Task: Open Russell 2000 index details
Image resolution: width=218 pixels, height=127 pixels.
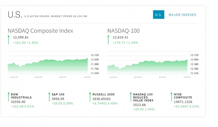Action: [103, 94]
